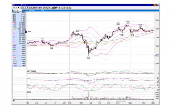Click the scrollbar left arrow

coord(13,100)
